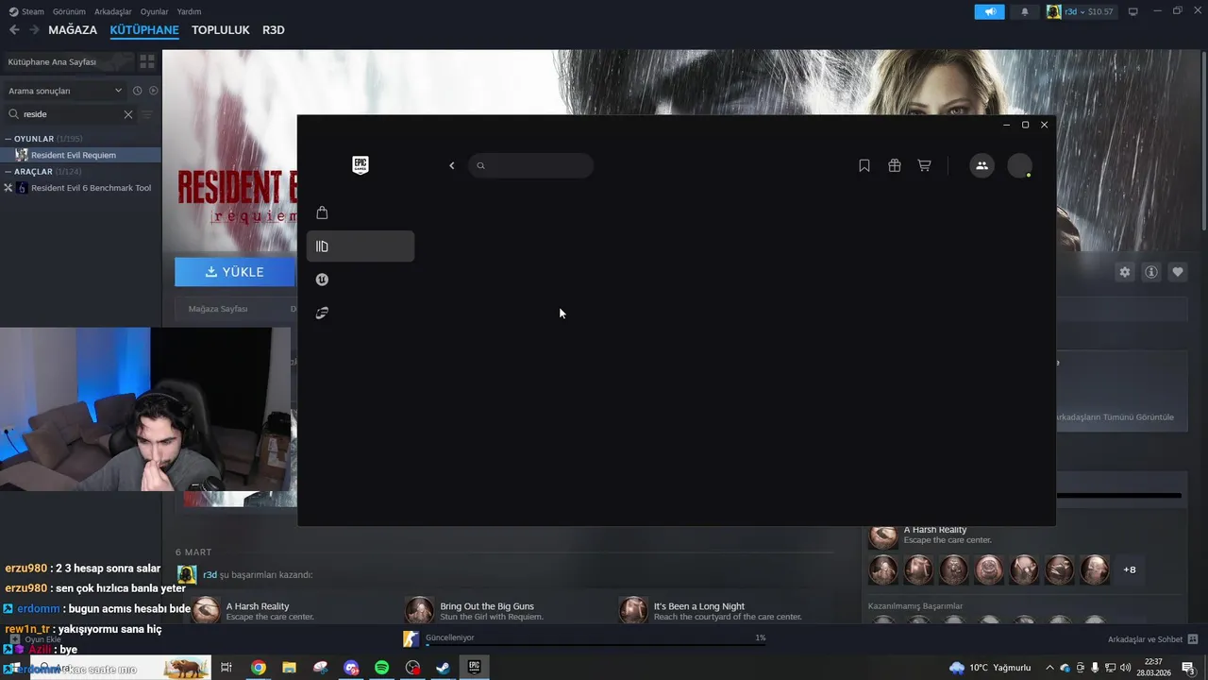
Task: Open the Arkadaşlar menu
Action: tap(113, 11)
